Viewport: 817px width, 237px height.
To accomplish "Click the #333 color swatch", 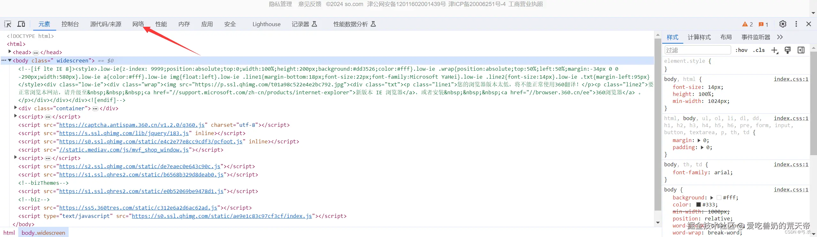I will (x=698, y=205).
